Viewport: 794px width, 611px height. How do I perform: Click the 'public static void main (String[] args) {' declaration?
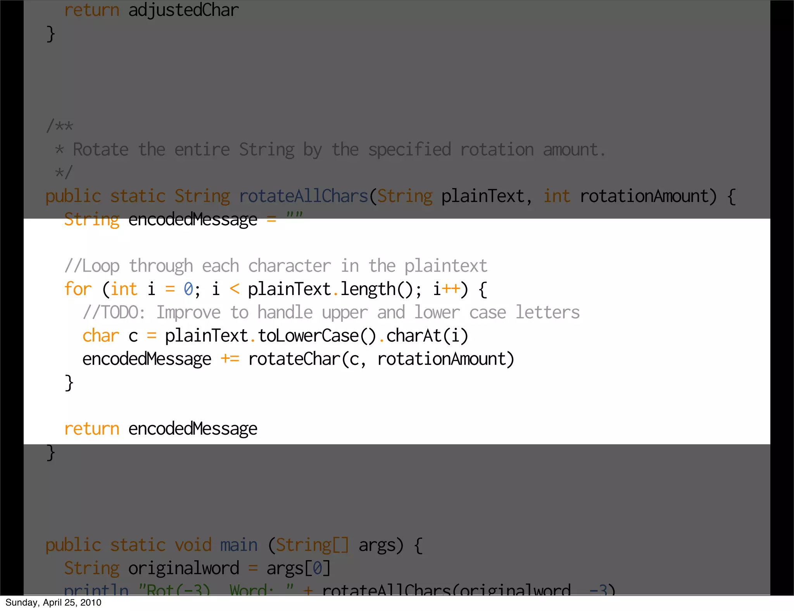[234, 545]
